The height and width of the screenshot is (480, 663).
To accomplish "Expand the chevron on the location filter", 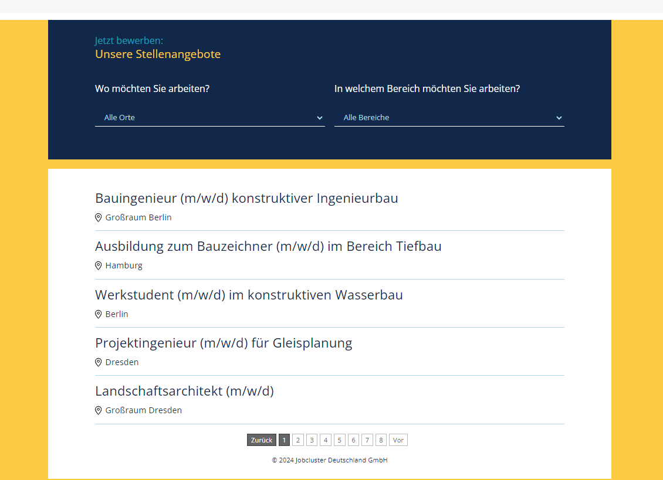I will [x=319, y=117].
